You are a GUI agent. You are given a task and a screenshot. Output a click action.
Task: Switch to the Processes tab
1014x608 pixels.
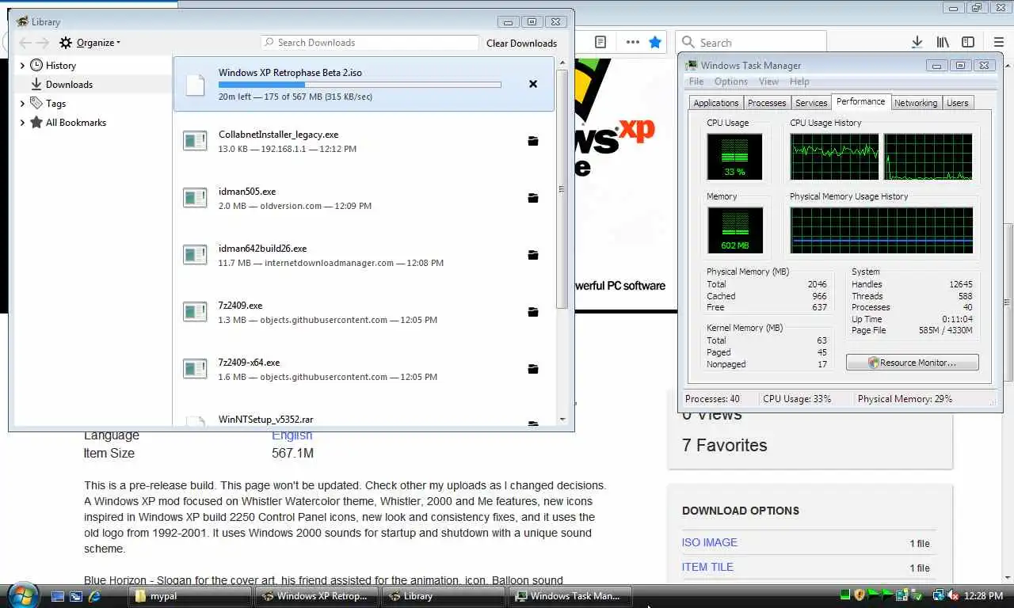click(x=767, y=103)
